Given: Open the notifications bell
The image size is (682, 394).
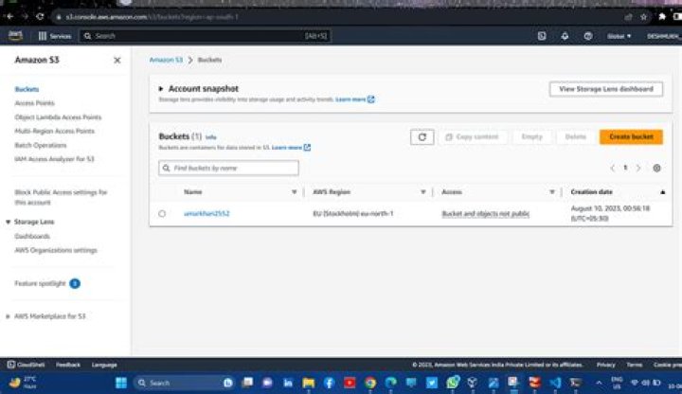Looking at the screenshot, I should point(565,36).
